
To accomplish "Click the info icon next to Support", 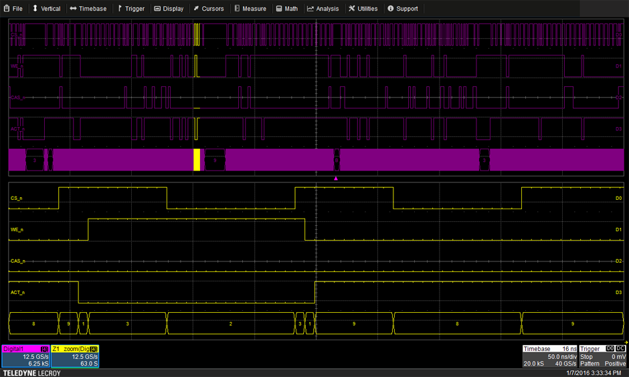I will click(x=390, y=9).
